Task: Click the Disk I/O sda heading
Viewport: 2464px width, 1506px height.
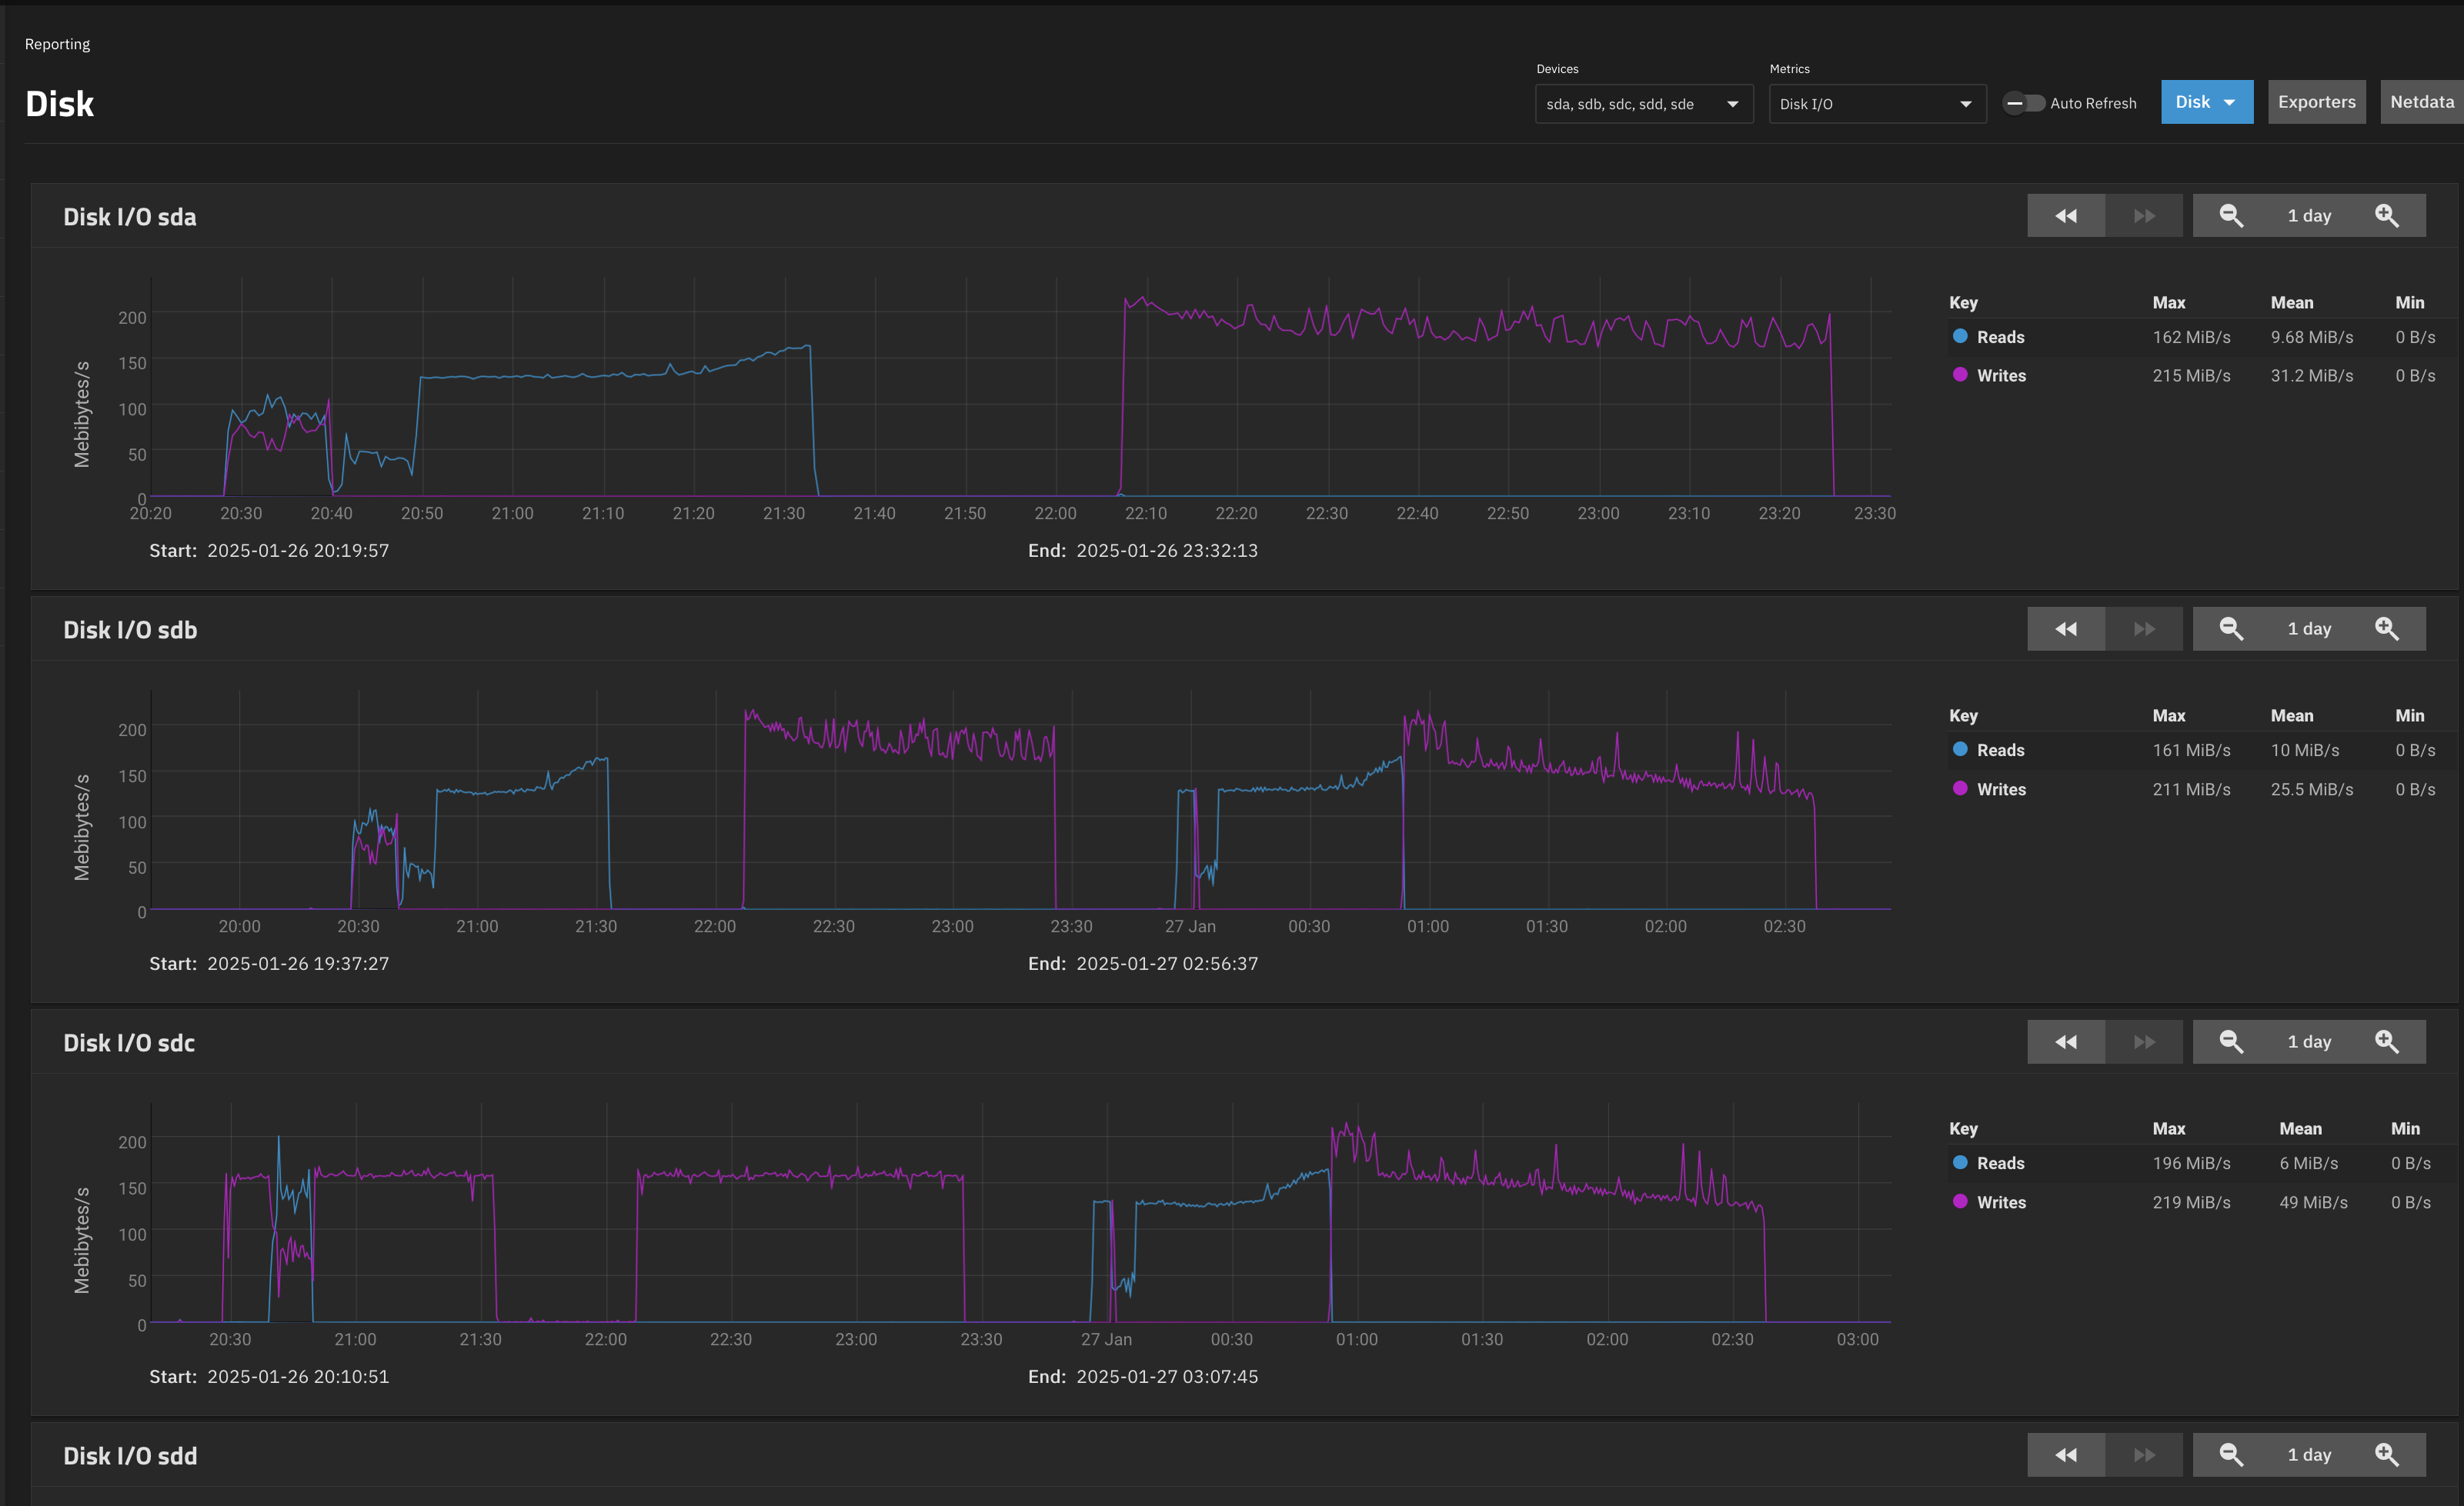Action: (x=130, y=217)
